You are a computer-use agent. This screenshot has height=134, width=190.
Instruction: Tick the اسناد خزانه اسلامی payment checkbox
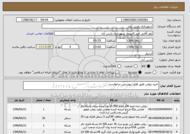[117, 72]
